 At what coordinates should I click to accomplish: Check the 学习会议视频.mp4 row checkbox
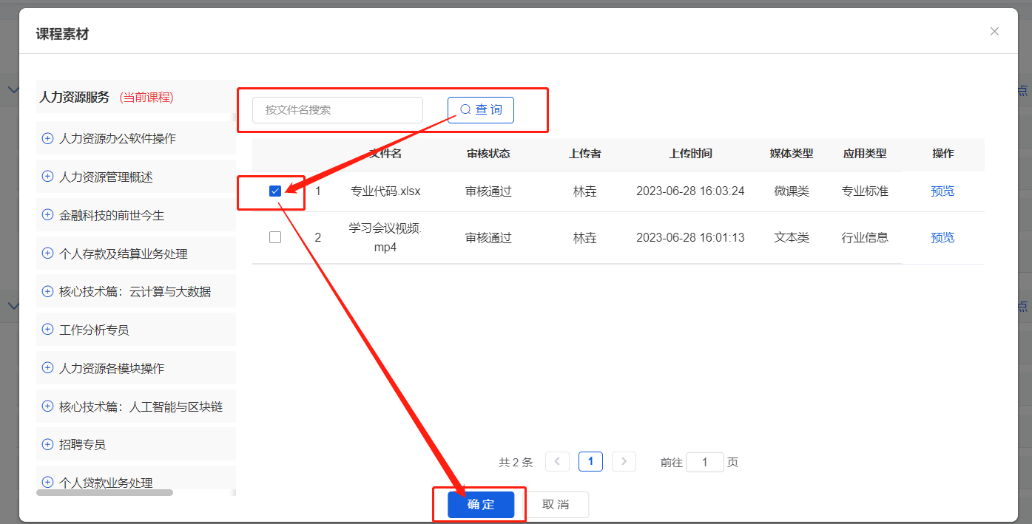pyautogui.click(x=275, y=237)
